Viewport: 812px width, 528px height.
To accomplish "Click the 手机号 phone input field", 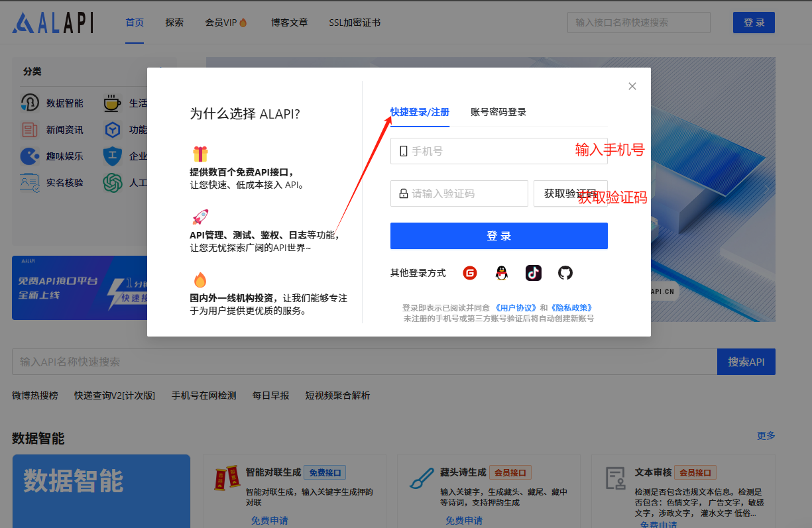I will [x=498, y=150].
